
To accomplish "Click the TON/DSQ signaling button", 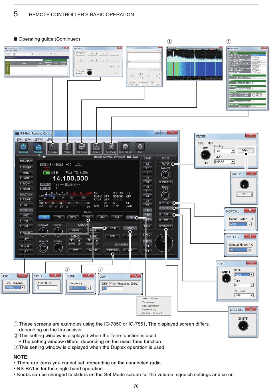I will [112, 250].
